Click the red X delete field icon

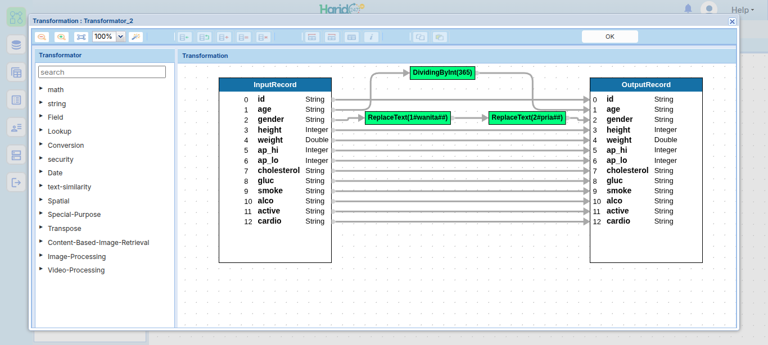click(x=263, y=37)
